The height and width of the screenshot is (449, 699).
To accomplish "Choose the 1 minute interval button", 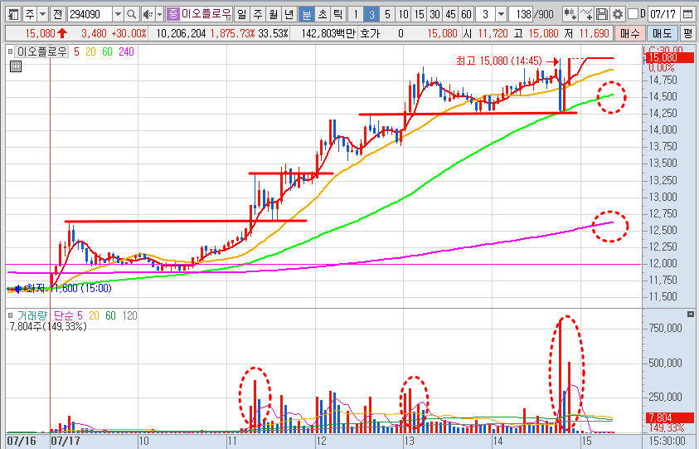I will pos(355,15).
